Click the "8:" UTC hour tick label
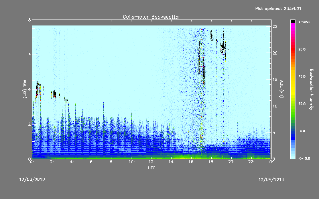Image resolution: width=319 pixels, height=199 pixels. 112,162
